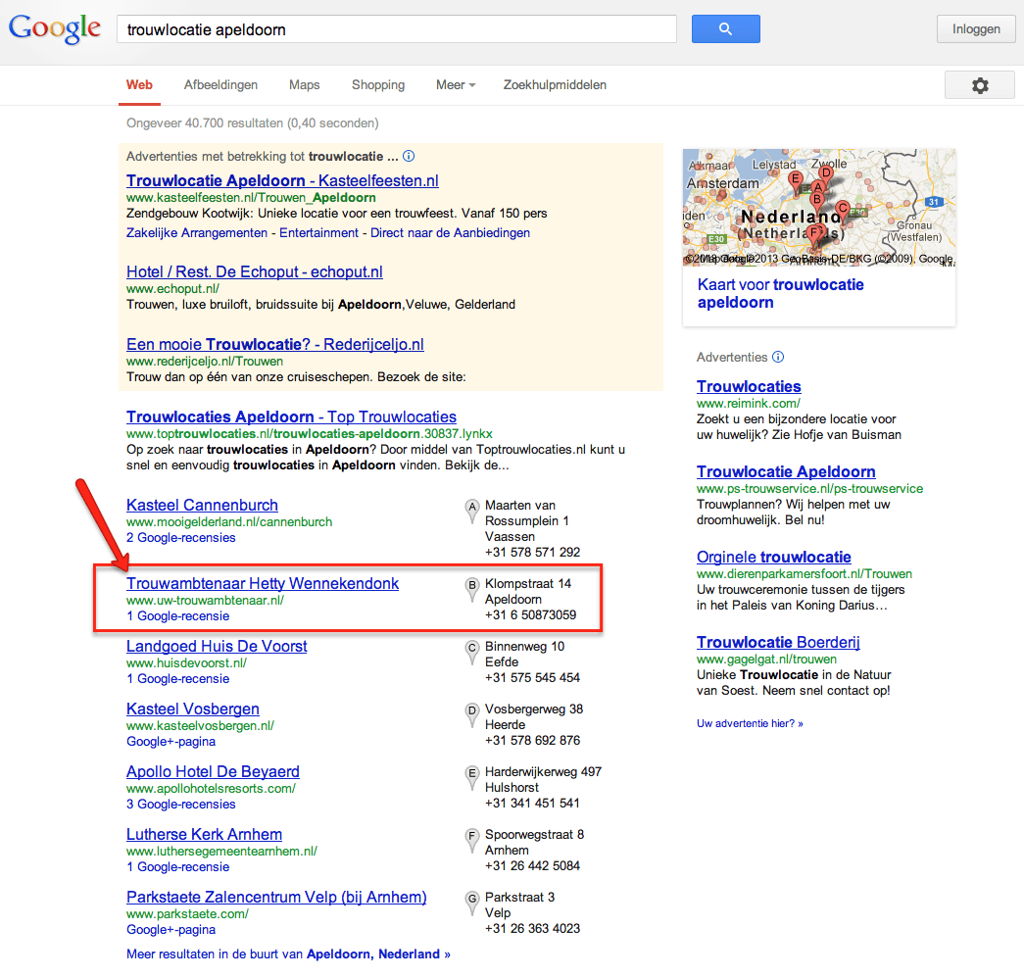Click map pin D for Vosbergerweg 38
Screen dimensions: 1024x978
point(472,711)
